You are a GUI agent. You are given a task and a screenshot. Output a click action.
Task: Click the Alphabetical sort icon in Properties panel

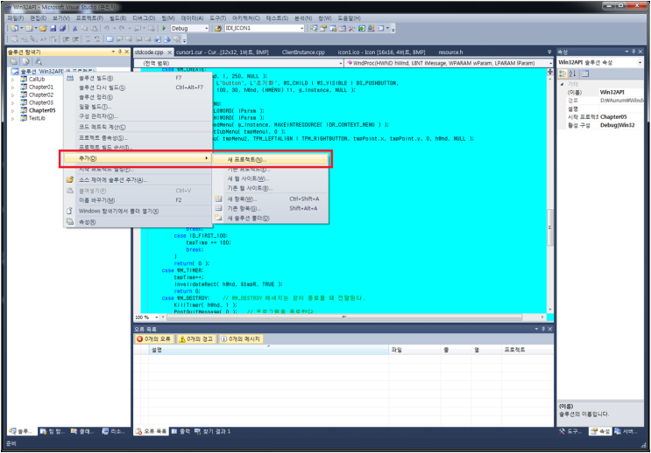(572, 73)
